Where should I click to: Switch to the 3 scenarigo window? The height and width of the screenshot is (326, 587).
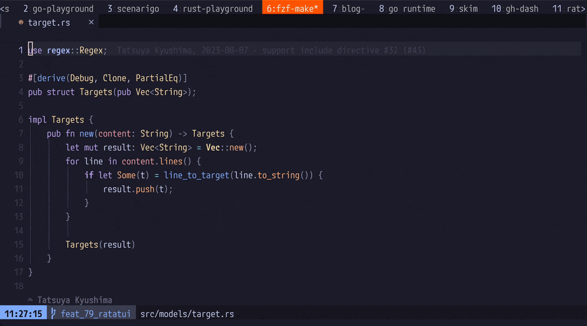pyautogui.click(x=133, y=8)
